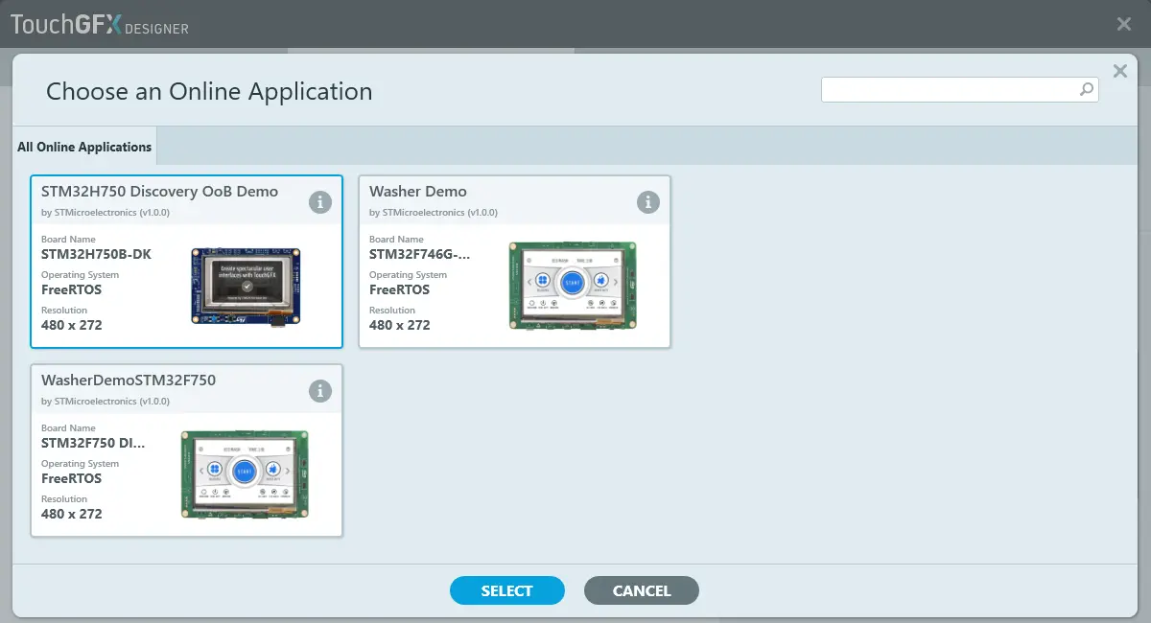Image resolution: width=1151 pixels, height=623 pixels.
Task: Click the Choose an Online Application heading
Action: [x=209, y=91]
